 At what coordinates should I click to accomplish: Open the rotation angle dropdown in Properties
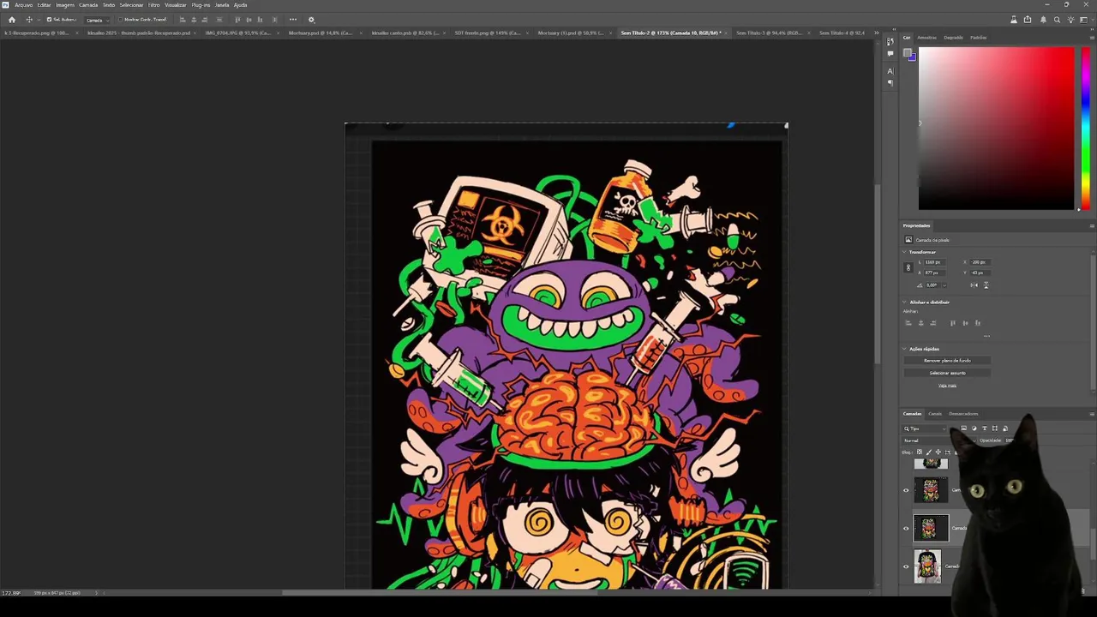944,285
